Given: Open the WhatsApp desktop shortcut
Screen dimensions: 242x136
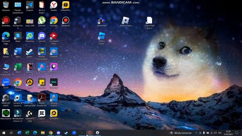Looking at the screenshot, I should tap(29, 37).
